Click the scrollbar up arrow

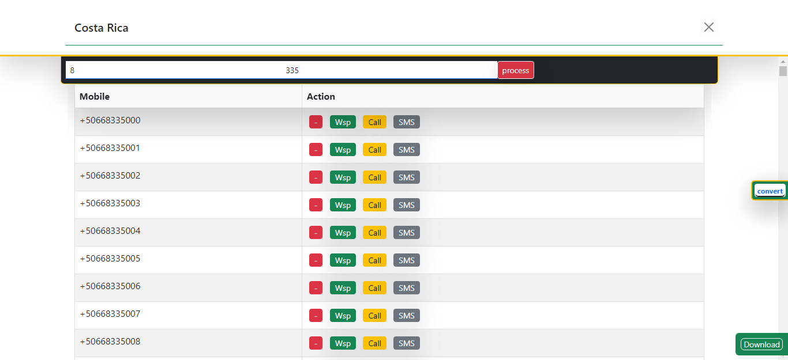point(783,61)
